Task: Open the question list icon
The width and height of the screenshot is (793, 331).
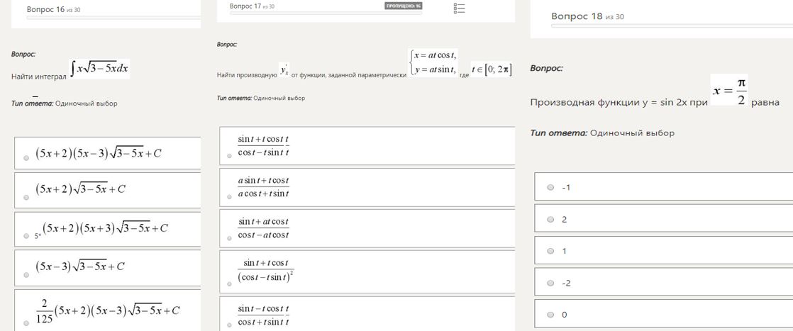Action: [x=459, y=9]
